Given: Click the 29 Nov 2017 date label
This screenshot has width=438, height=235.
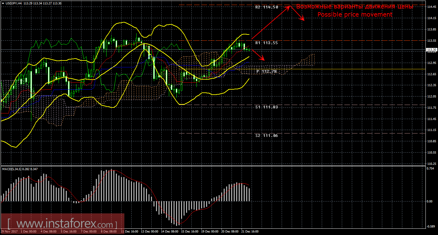Looking at the screenshot, I should (x=9, y=232).
